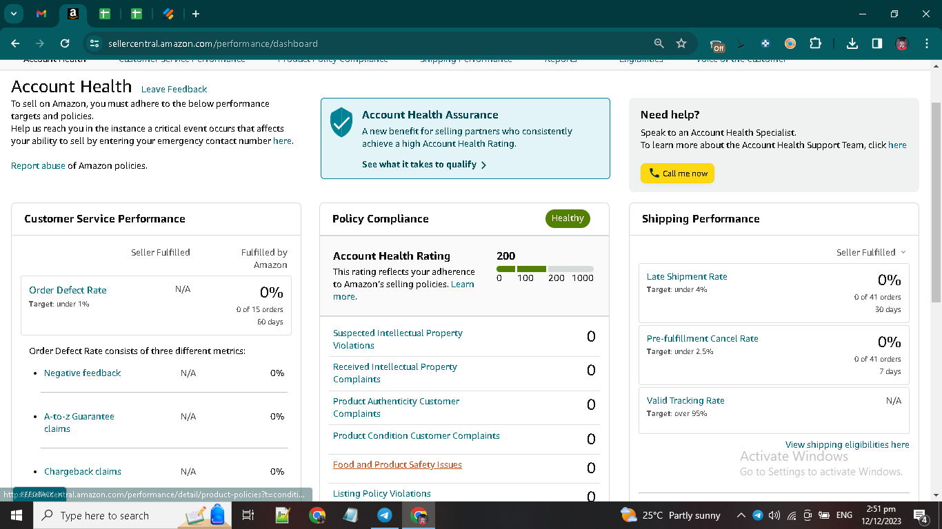
Task: Click the orange circular extension icon
Action: click(x=790, y=43)
